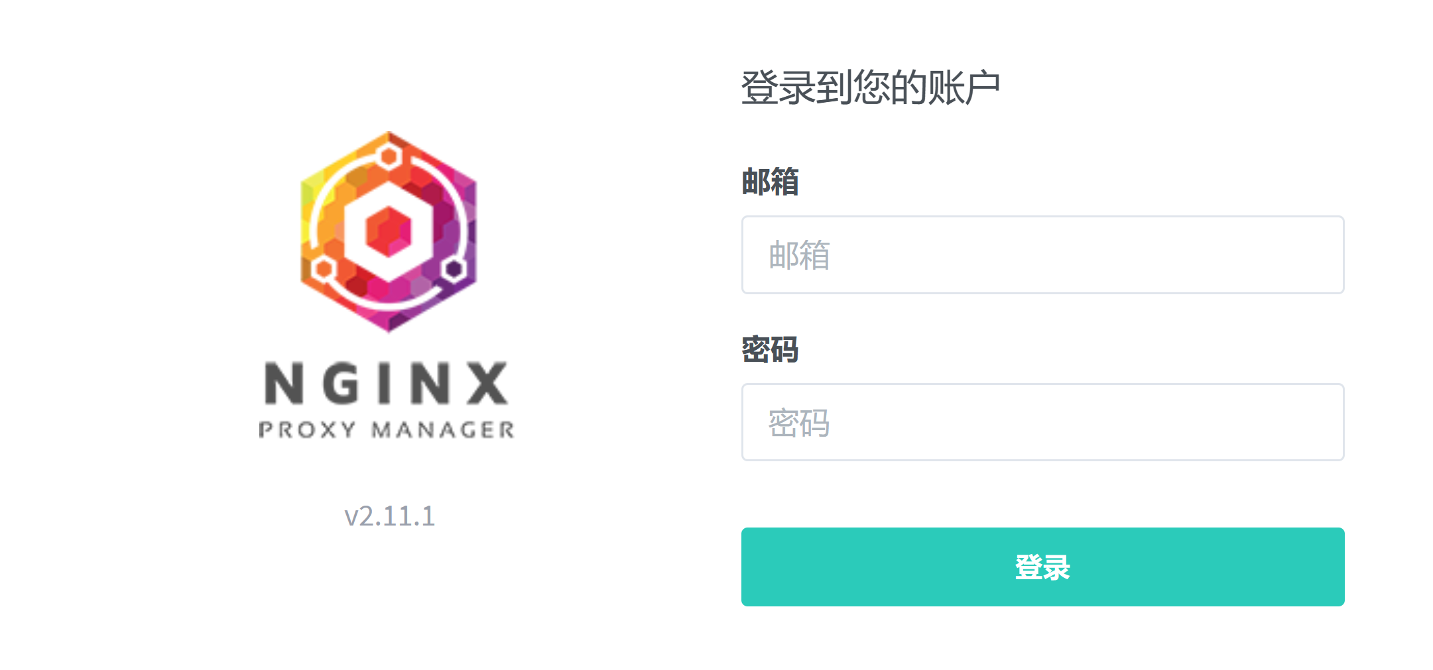Click the v2.11.1 version link
This screenshot has width=1433, height=670.
(389, 516)
